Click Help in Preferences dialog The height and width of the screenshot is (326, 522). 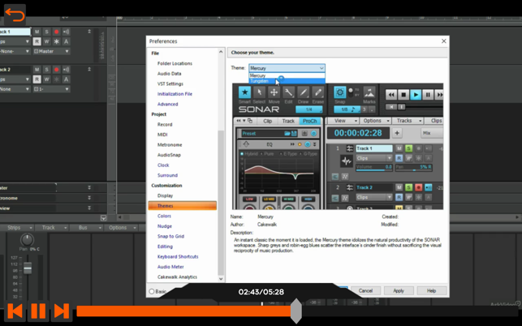click(431, 291)
